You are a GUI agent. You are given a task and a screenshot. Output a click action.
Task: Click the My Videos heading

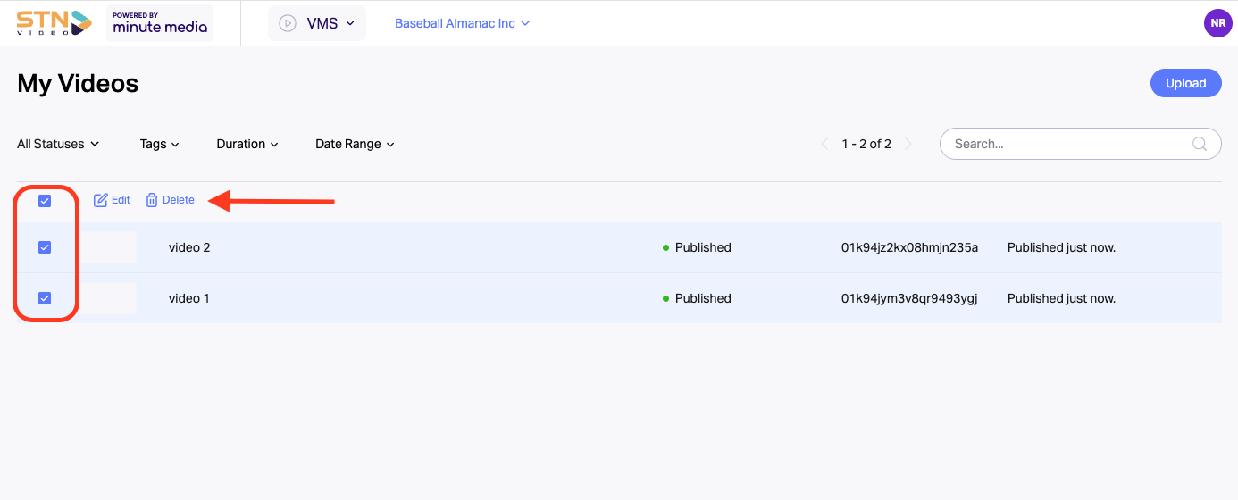click(78, 83)
